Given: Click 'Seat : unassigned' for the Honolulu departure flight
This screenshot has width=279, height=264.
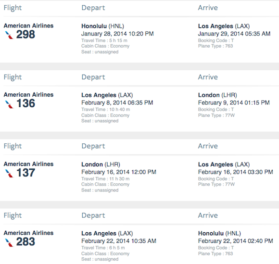Looking at the screenshot, I should [100, 52].
